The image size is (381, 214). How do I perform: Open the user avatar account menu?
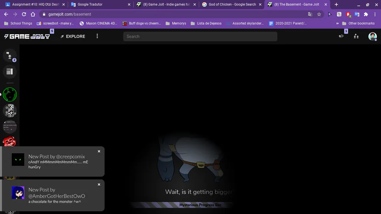[372, 36]
